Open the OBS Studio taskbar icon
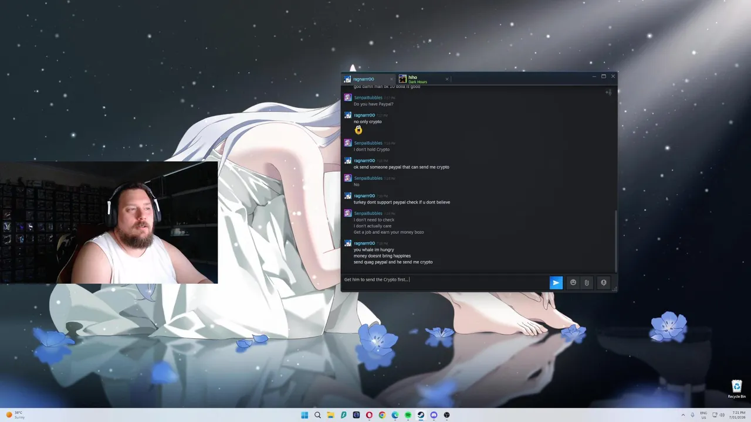Image resolution: width=751 pixels, height=422 pixels. click(x=446, y=415)
